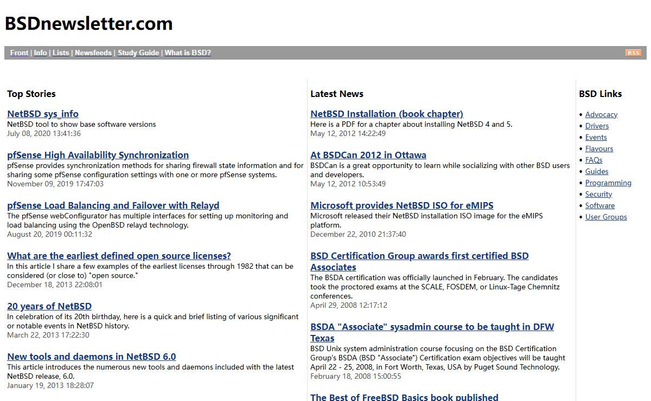Open the Info navigation link
This screenshot has height=401, width=651.
(x=40, y=53)
